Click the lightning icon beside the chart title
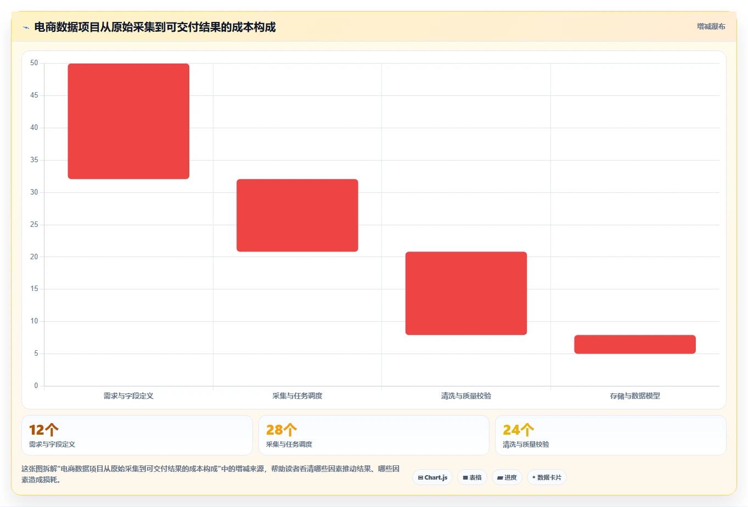 26,27
